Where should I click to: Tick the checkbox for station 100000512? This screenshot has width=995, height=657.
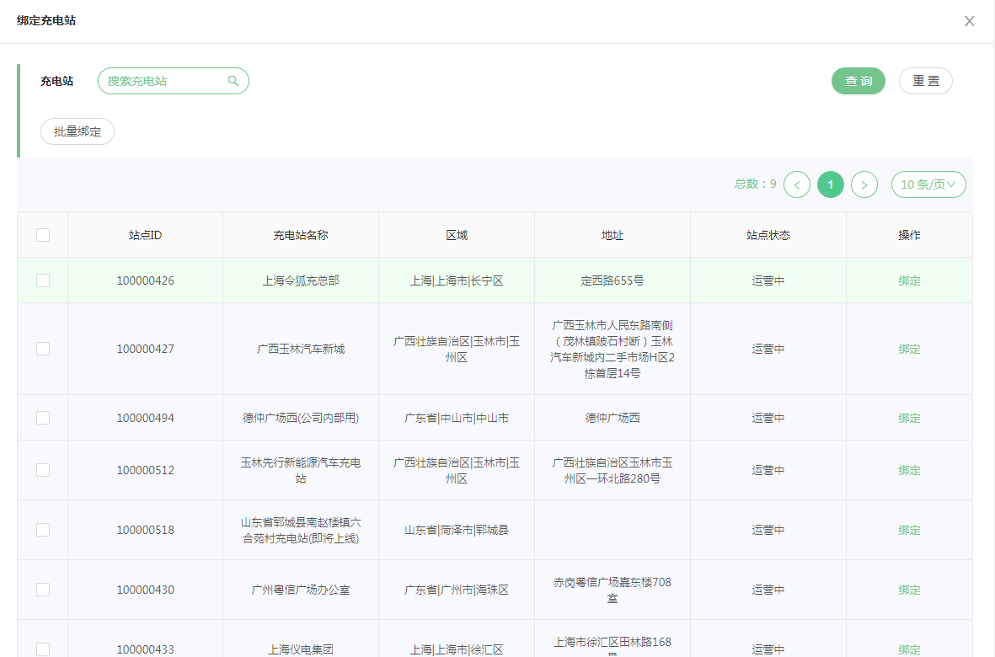point(43,470)
